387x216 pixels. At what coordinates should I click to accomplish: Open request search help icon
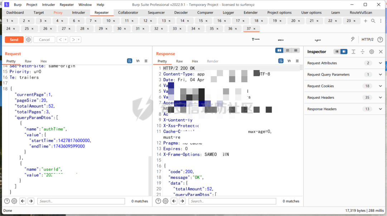[x=7, y=201]
